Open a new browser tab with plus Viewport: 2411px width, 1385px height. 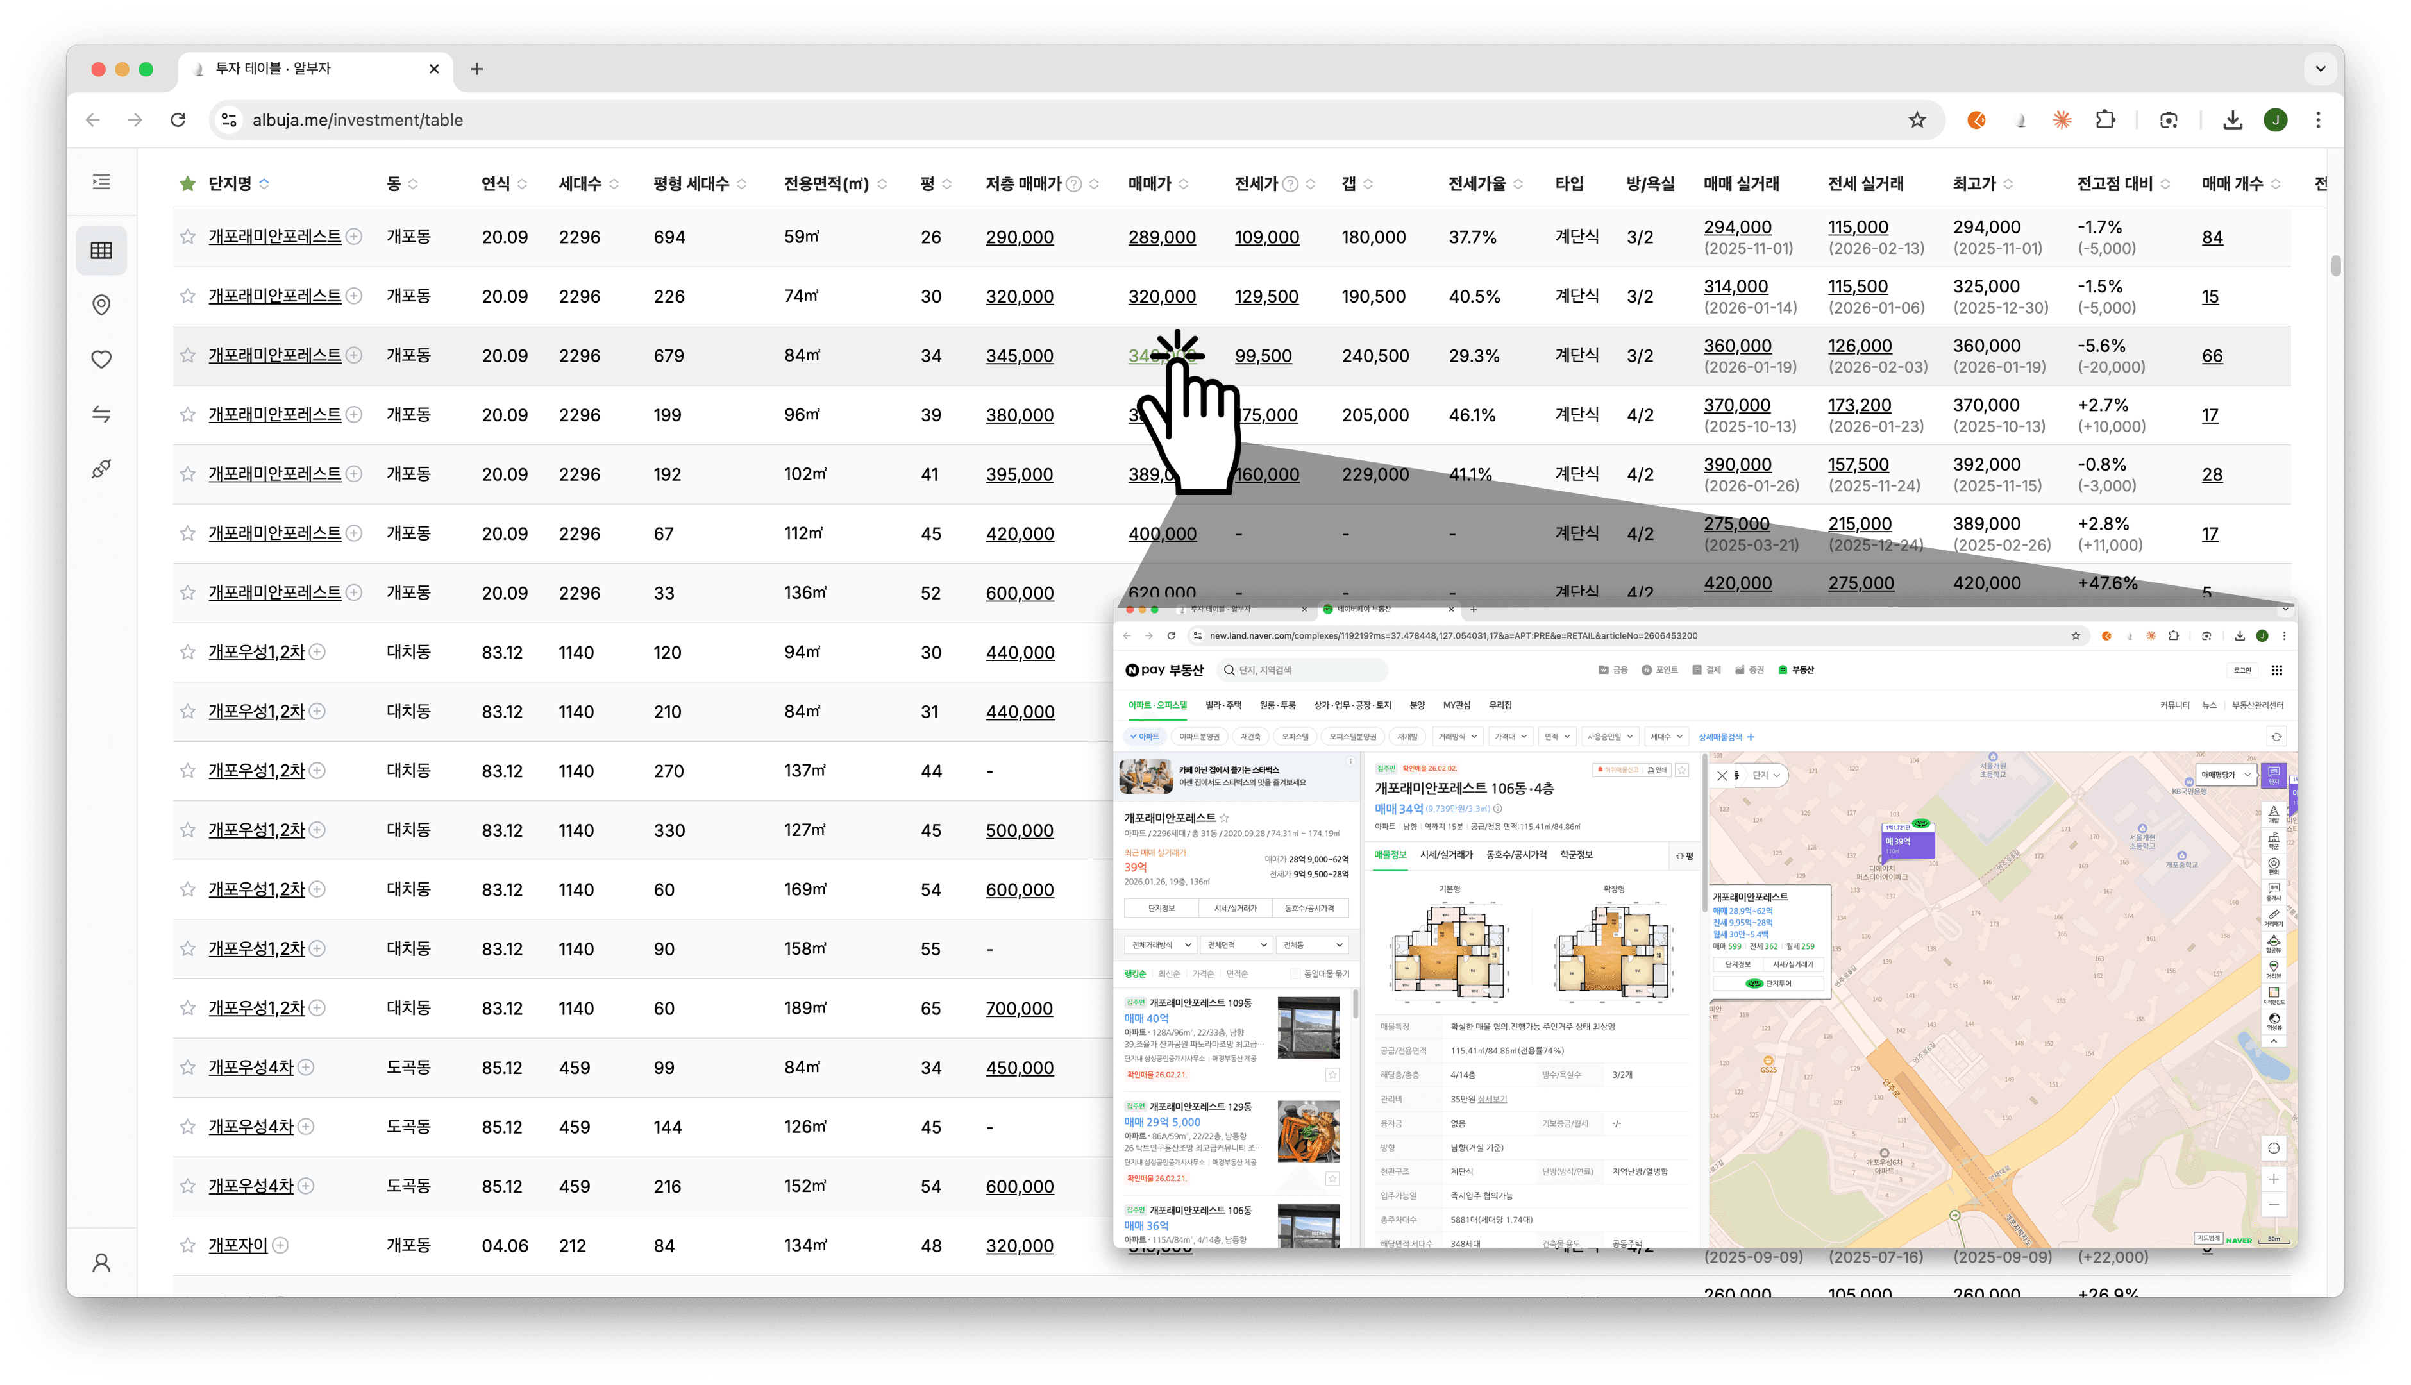click(x=478, y=69)
